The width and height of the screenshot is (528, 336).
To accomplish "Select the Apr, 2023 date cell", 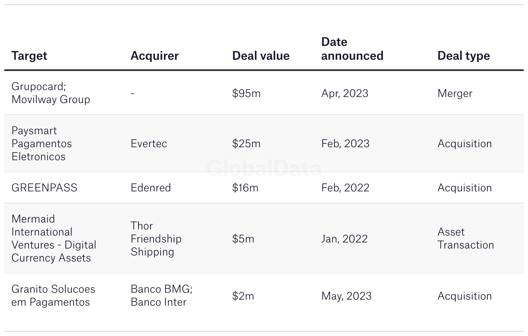I will [x=344, y=94].
